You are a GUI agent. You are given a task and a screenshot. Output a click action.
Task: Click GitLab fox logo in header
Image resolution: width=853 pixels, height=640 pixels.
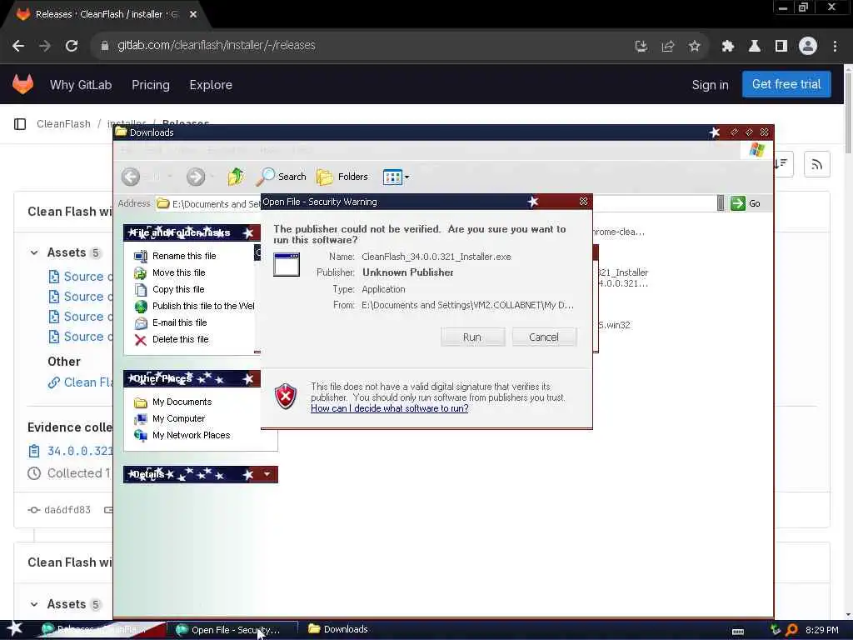point(22,84)
